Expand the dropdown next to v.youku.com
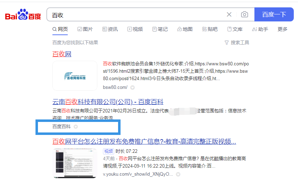This screenshot has width=298, height=182. [178, 174]
